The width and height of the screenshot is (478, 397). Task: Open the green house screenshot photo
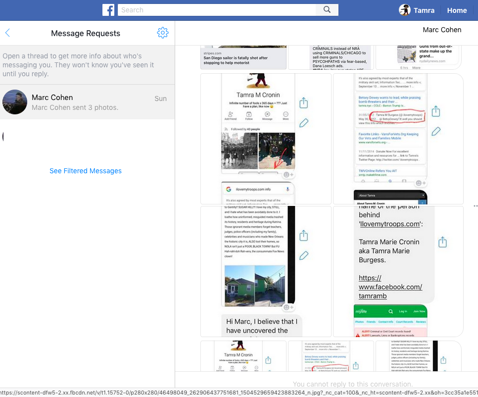click(x=266, y=271)
